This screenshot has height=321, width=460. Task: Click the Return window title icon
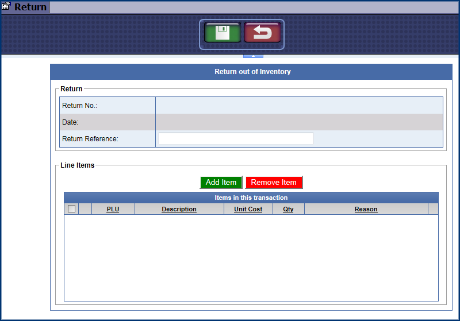click(6, 7)
